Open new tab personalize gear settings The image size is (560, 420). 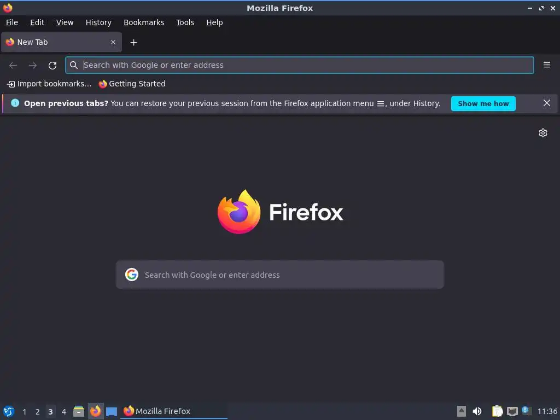click(543, 133)
